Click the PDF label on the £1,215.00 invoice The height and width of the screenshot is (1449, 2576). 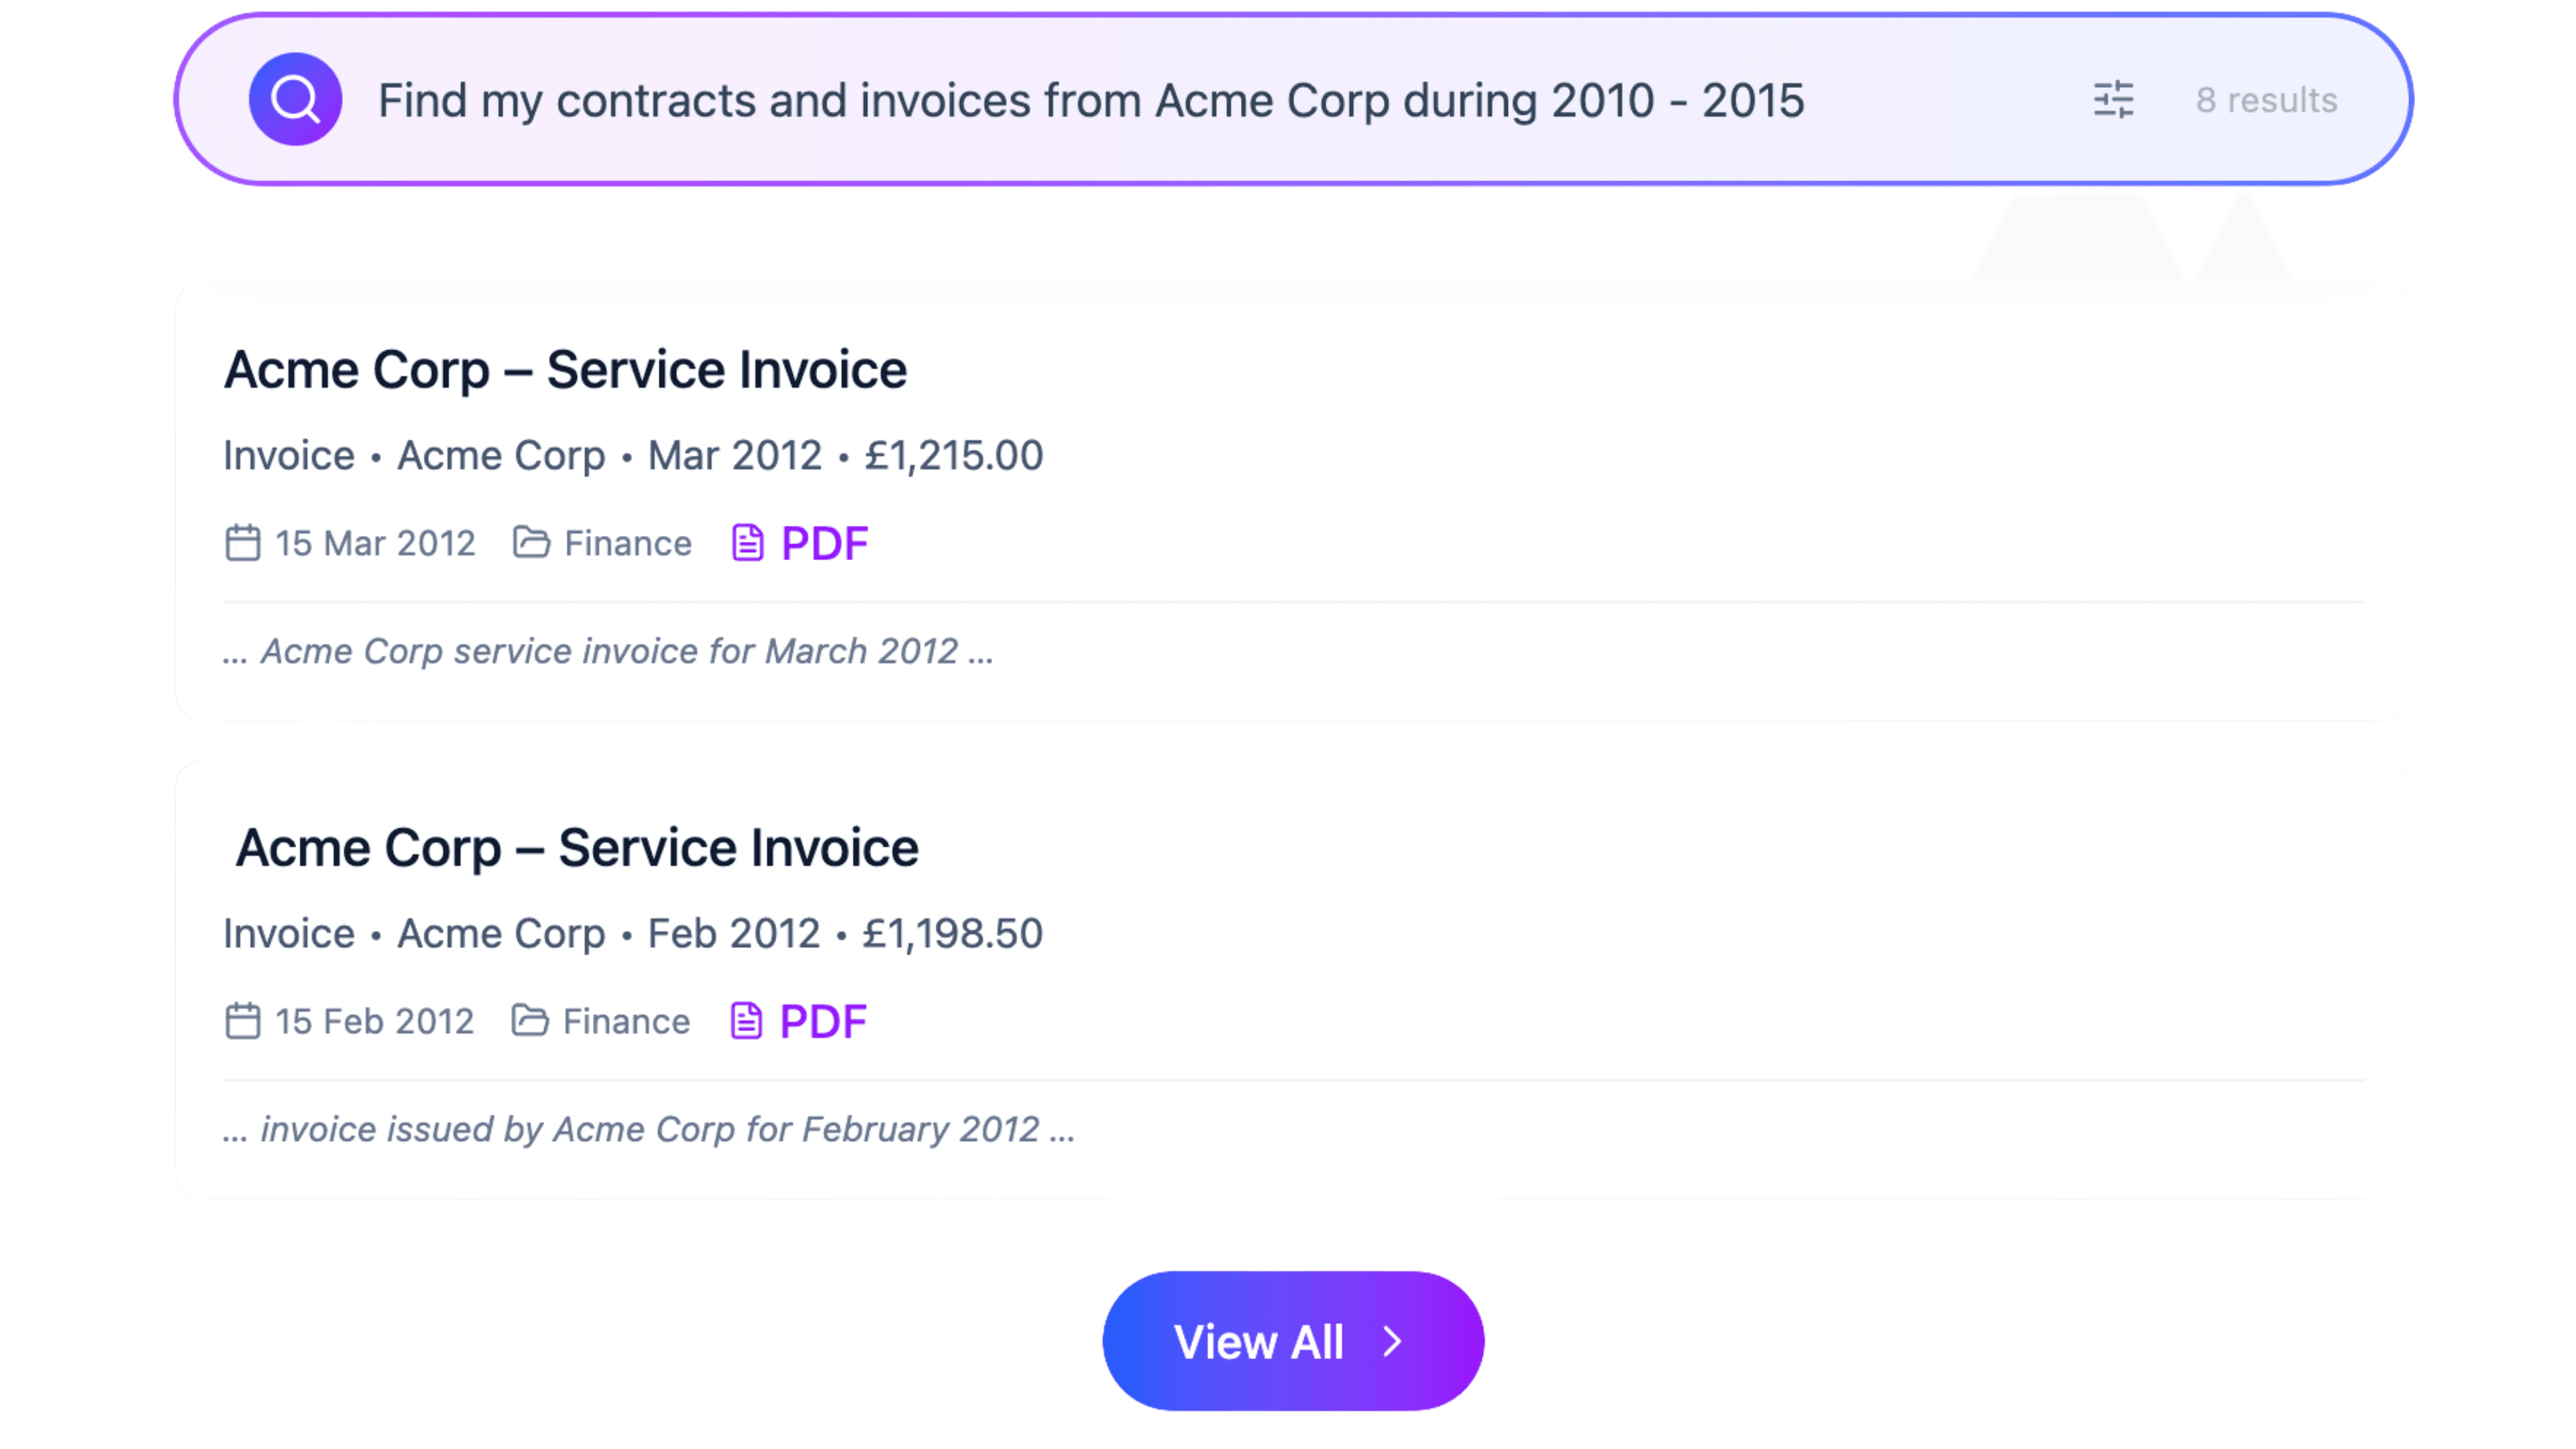[x=824, y=543]
